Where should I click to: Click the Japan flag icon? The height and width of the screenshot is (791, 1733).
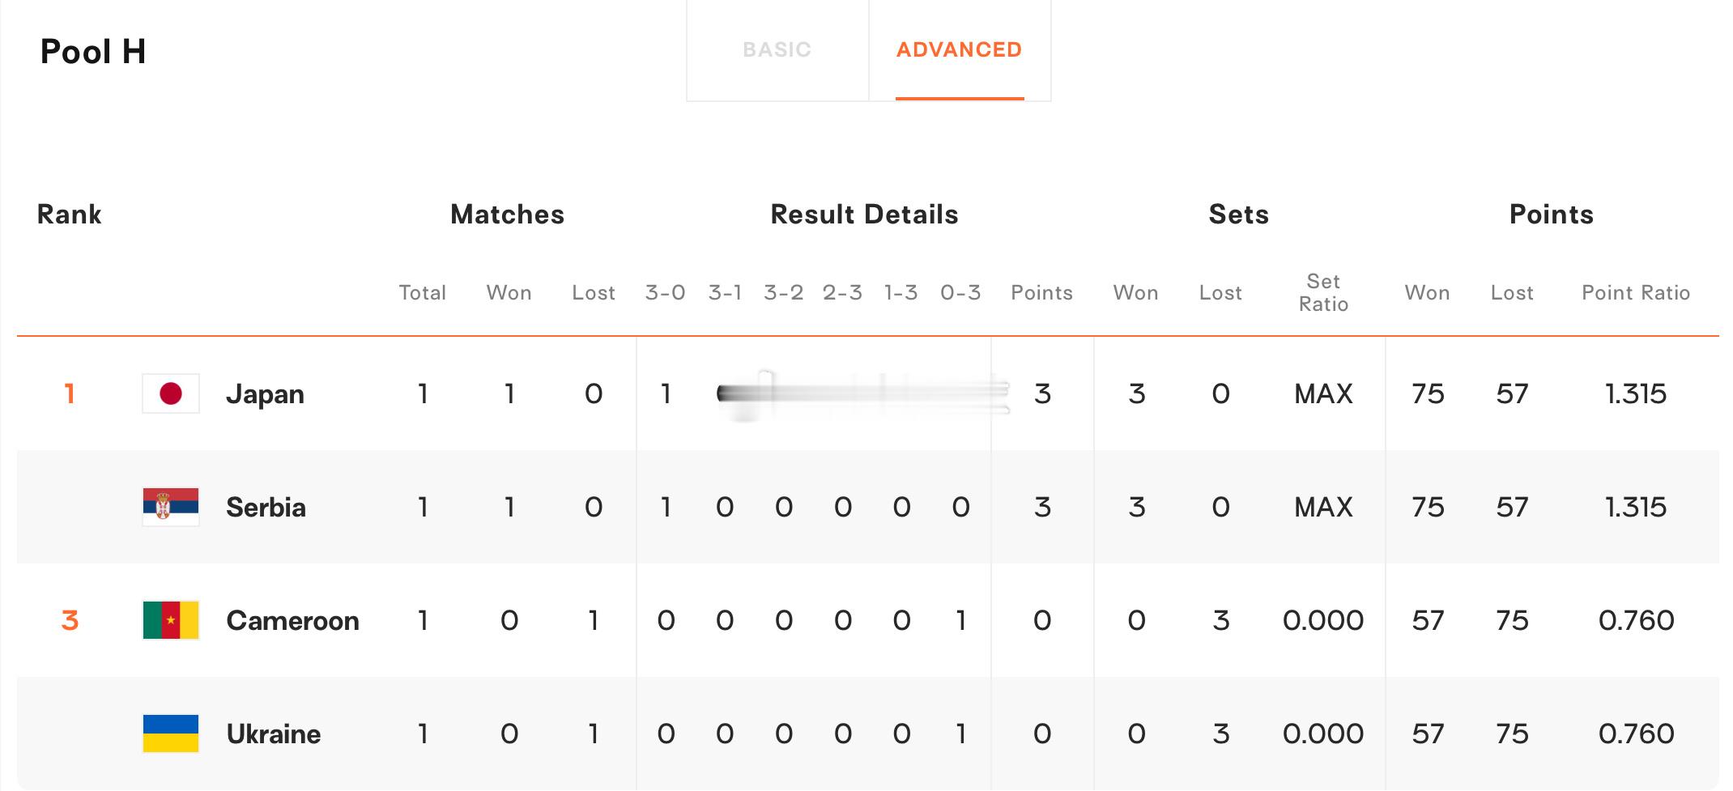pyautogui.click(x=171, y=394)
